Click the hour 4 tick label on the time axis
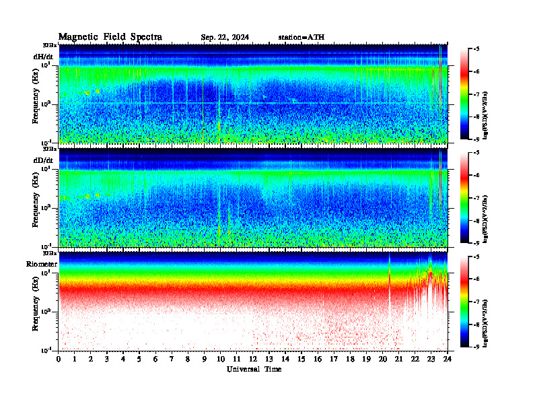The image size is (533, 412). pos(123,359)
